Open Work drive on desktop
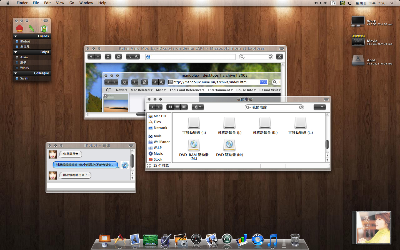The width and height of the screenshot is (400, 250). click(x=358, y=21)
